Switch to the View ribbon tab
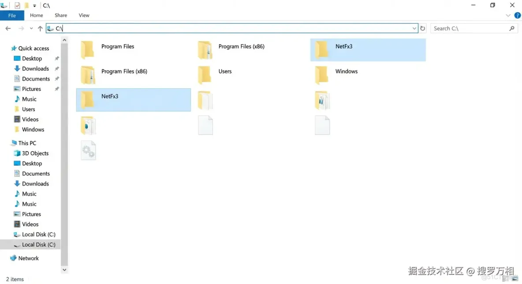 (84, 15)
